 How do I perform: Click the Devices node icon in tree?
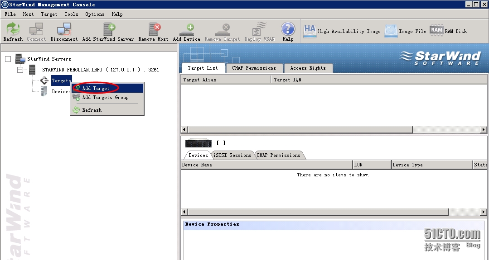pos(44,91)
